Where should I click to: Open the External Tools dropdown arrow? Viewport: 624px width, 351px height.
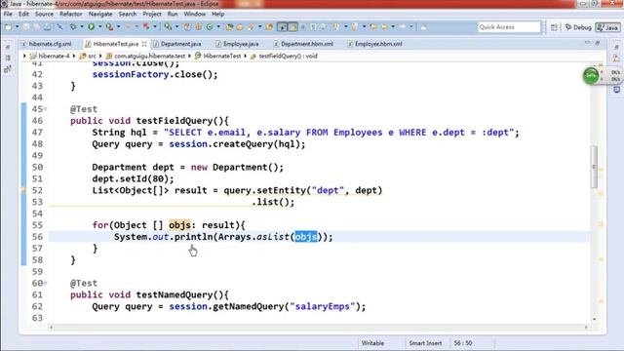point(118,27)
